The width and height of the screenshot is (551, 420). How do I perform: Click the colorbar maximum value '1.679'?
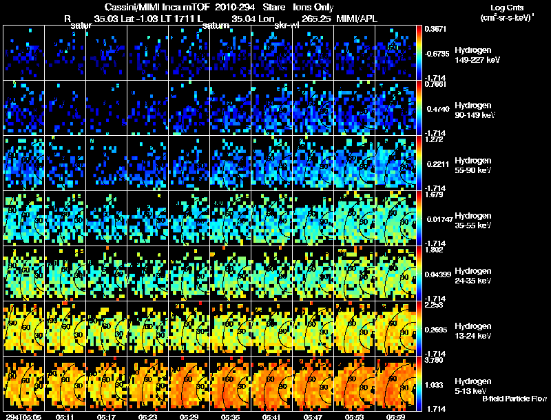tap(434, 194)
